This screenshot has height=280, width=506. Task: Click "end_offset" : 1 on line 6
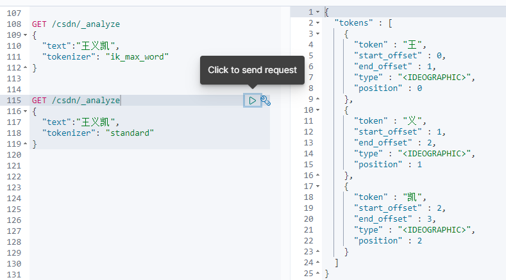point(392,67)
